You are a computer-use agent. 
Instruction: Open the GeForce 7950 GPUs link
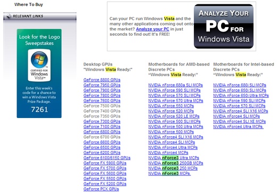click(x=102, y=85)
